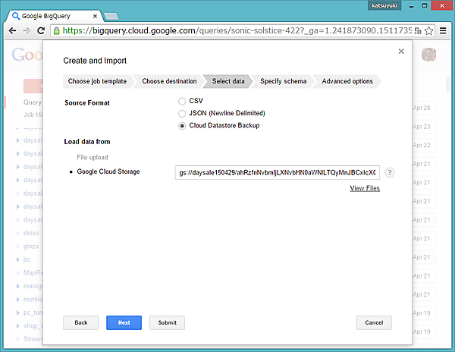Click the browser address bar URL
The height and width of the screenshot is (352, 455).
click(237, 30)
